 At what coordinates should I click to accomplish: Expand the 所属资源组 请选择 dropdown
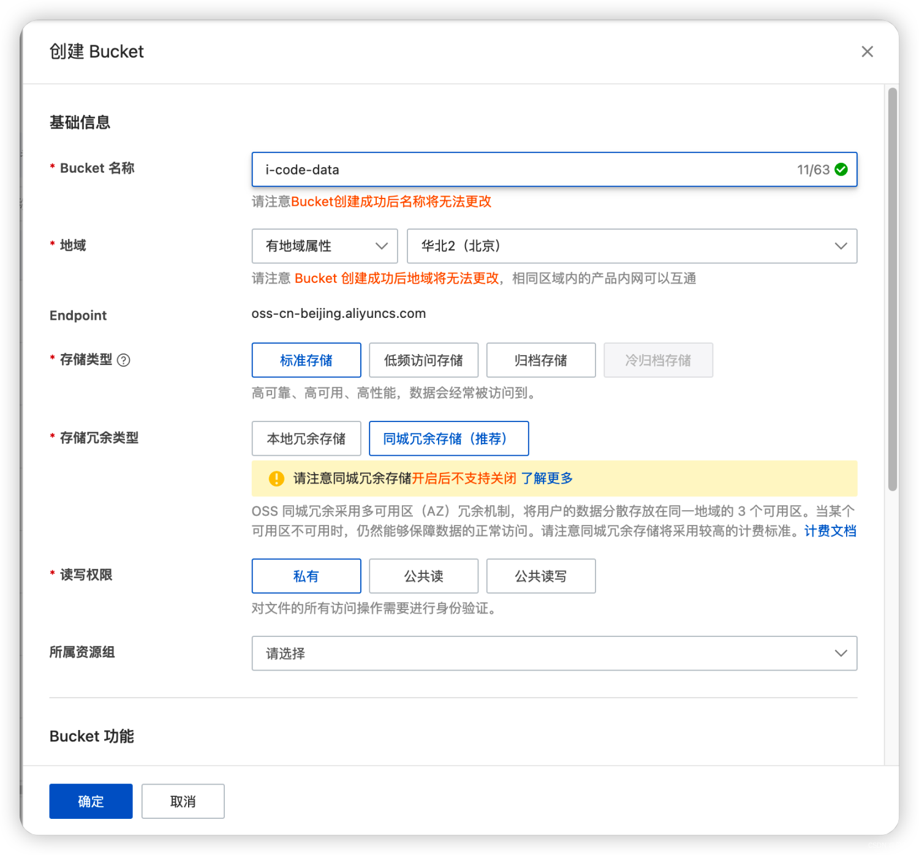point(554,653)
